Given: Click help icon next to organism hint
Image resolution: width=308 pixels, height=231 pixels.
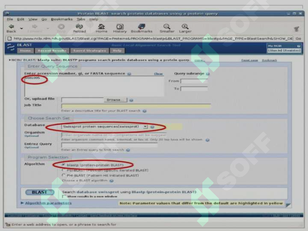Looking at the screenshot, I should [x=207, y=140].
